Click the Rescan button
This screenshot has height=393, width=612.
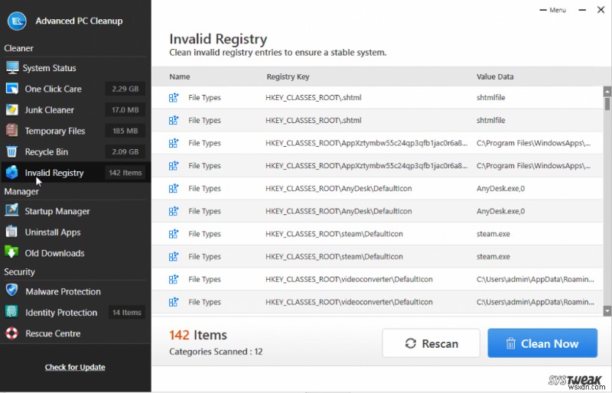(431, 343)
